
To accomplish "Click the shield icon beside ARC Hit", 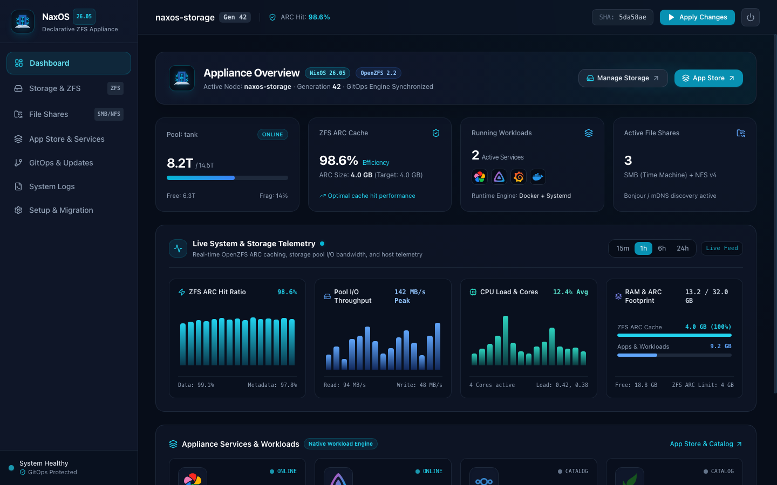I will (272, 17).
